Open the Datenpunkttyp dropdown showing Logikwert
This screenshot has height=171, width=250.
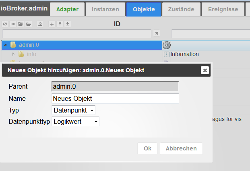(x=76, y=121)
